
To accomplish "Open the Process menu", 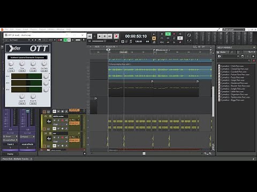I will coord(34,29).
